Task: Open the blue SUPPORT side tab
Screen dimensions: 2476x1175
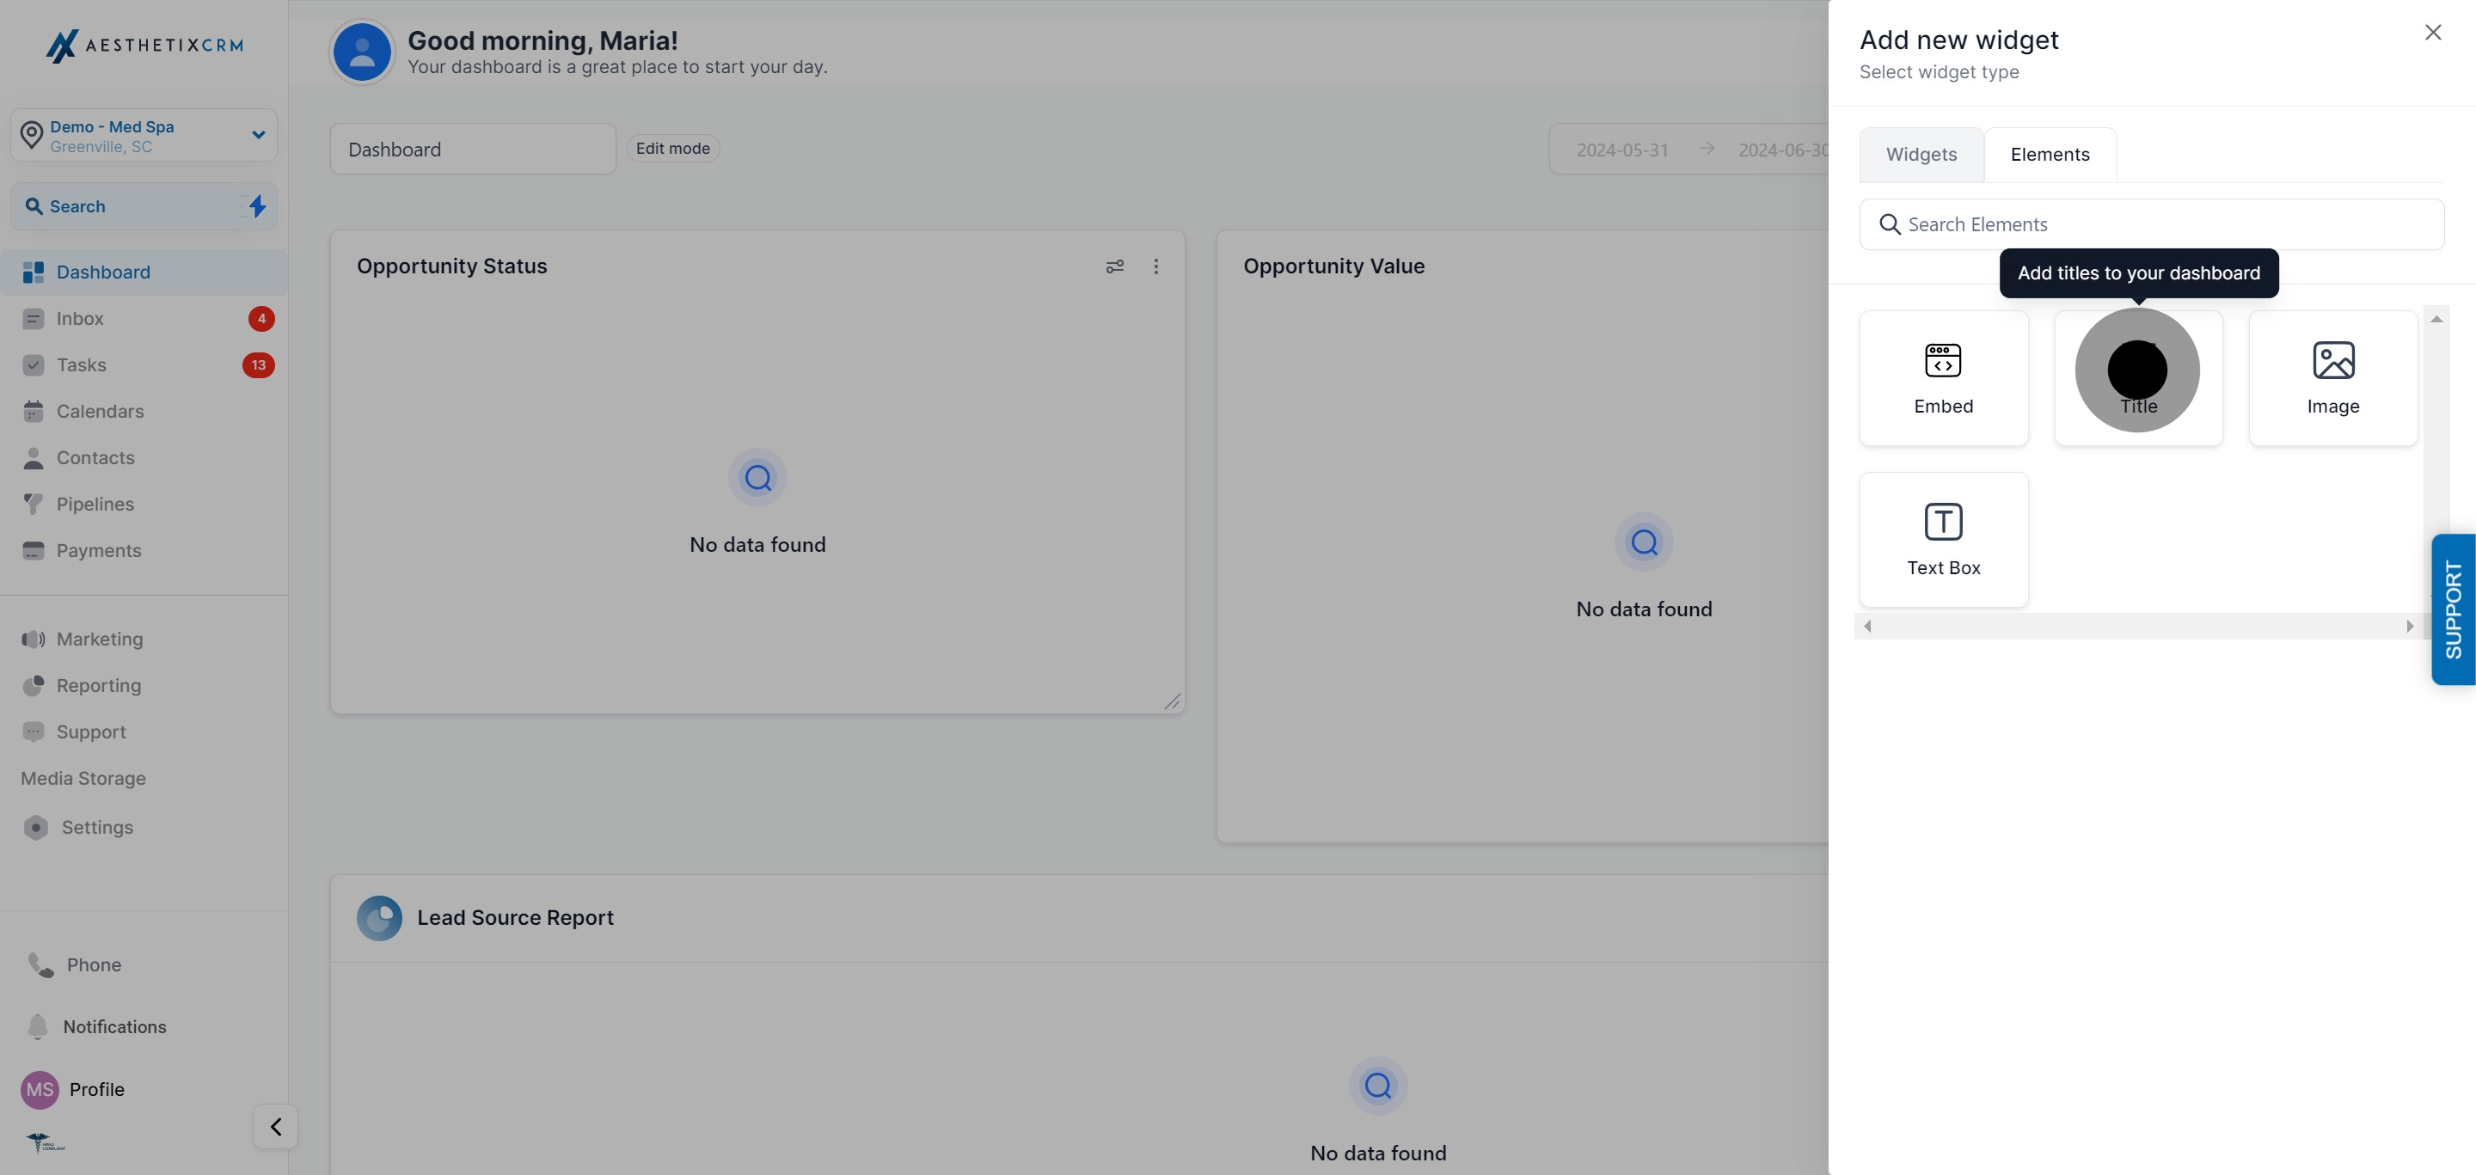Action: [2453, 609]
